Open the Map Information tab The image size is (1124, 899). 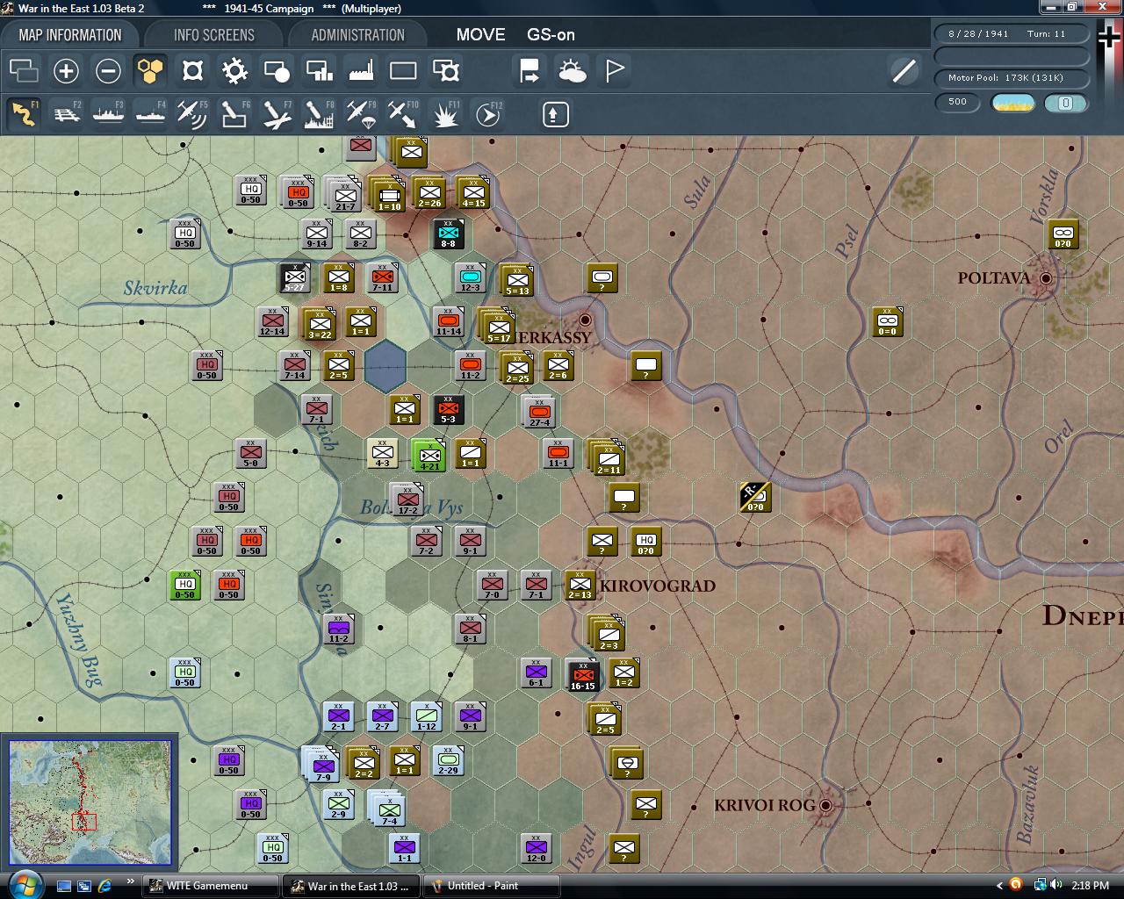click(x=70, y=35)
